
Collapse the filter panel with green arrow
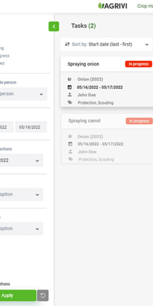tap(54, 26)
